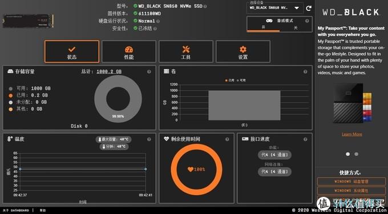Click 帮助 link in footer
This screenshot has height=214, width=388.
coord(43,210)
